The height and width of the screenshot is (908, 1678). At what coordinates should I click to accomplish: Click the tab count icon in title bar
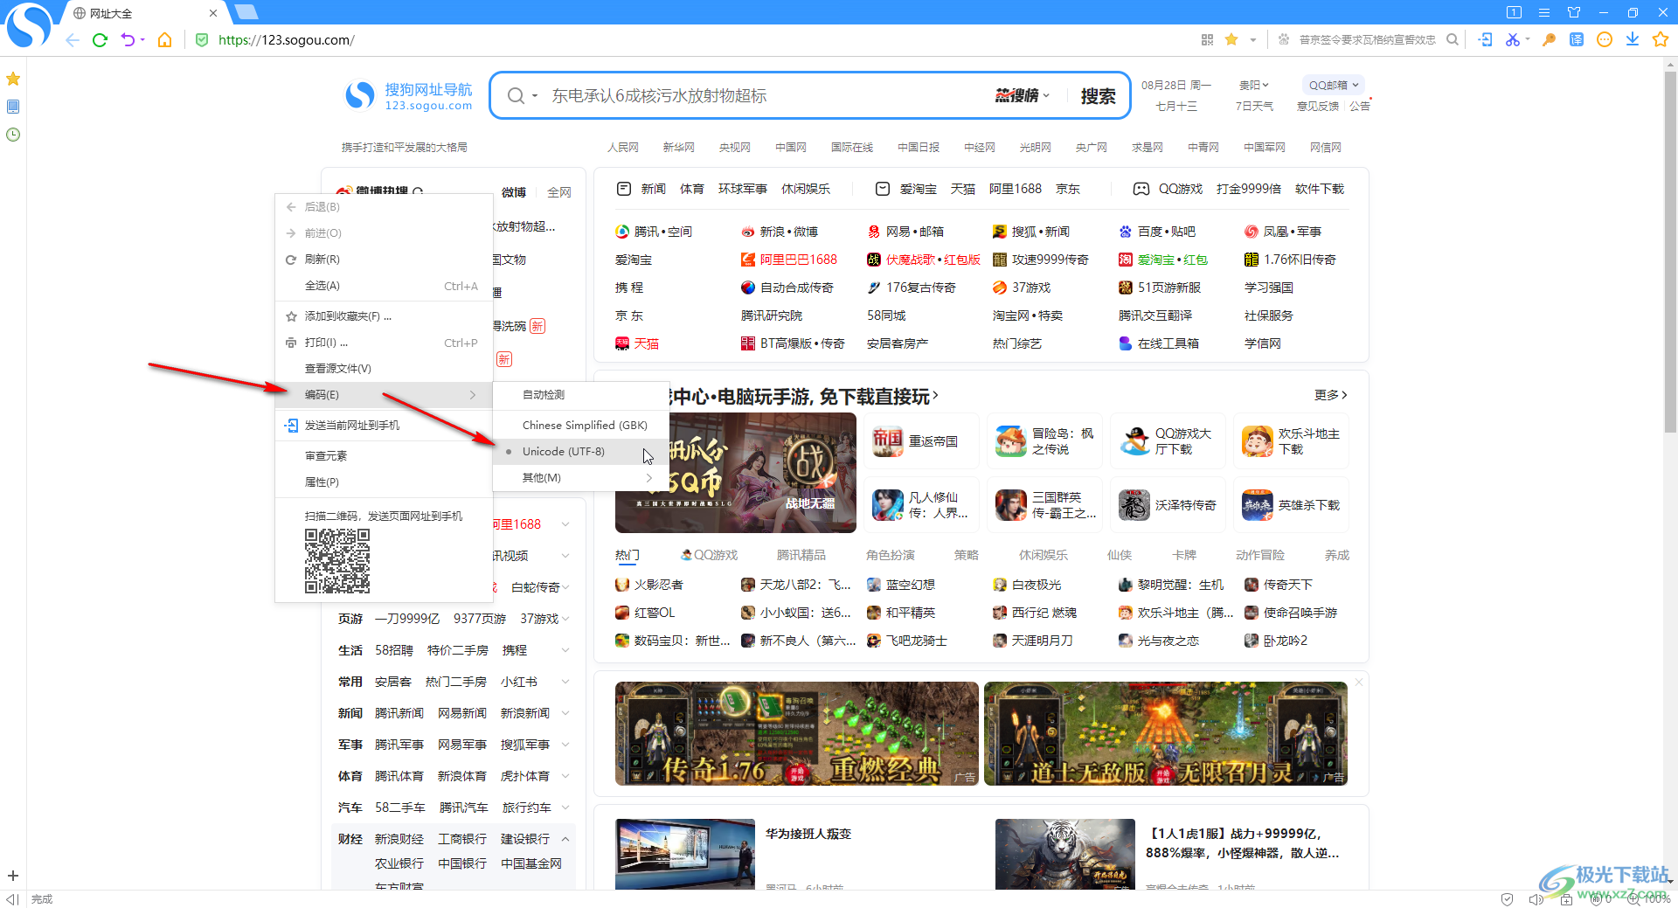1515,12
